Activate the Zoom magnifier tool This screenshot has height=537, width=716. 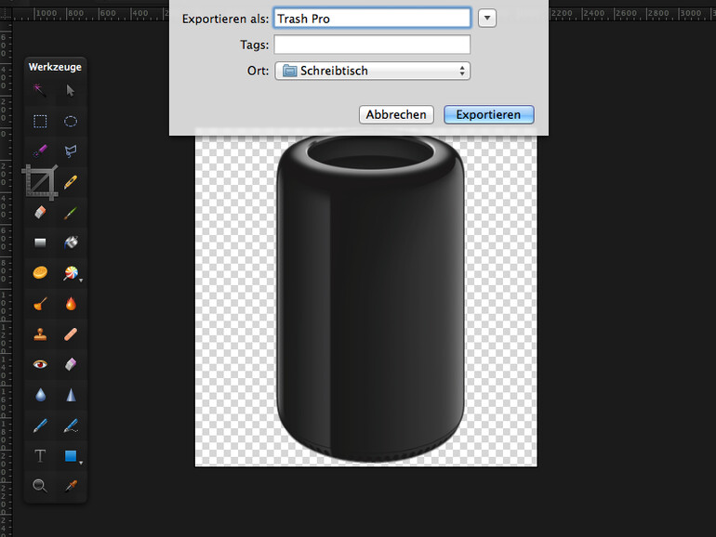[x=40, y=486]
